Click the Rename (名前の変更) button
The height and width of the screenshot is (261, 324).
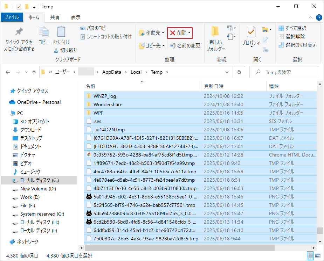click(185, 45)
